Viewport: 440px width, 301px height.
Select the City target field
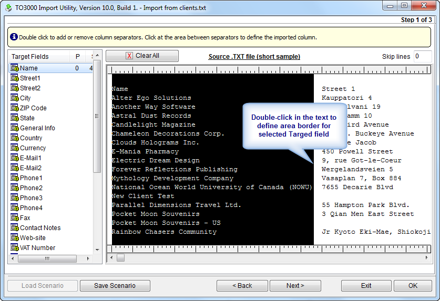pyautogui.click(x=25, y=98)
